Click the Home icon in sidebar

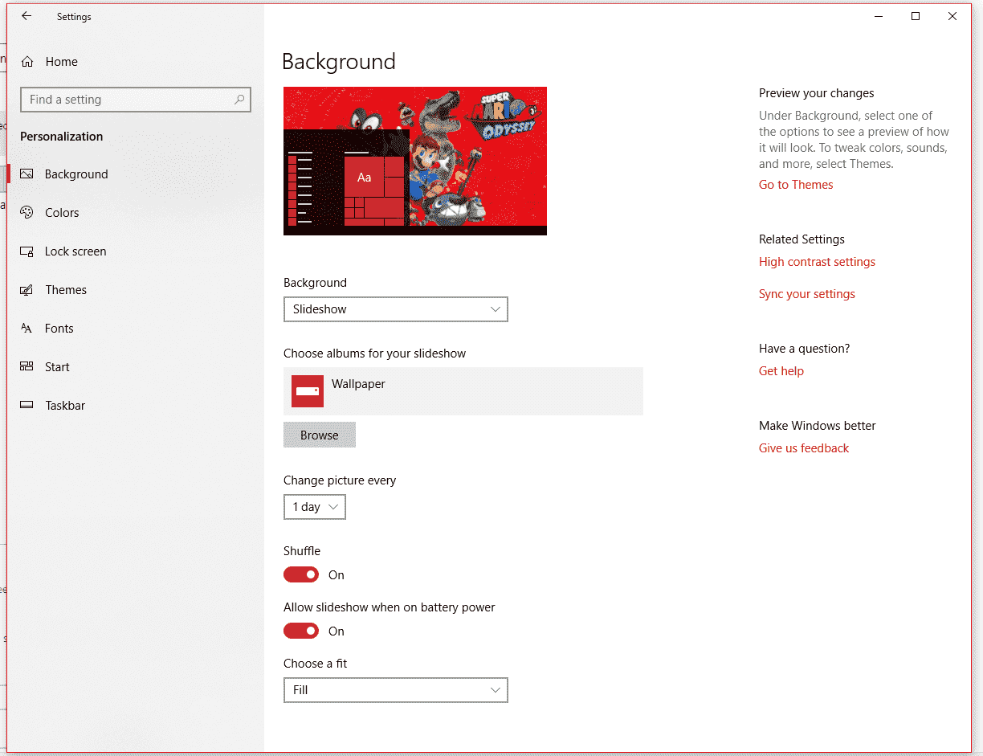pyautogui.click(x=27, y=62)
